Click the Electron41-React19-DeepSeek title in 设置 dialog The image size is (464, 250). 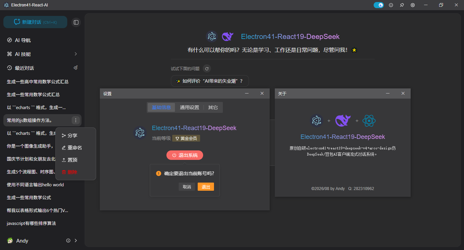pyautogui.click(x=194, y=128)
